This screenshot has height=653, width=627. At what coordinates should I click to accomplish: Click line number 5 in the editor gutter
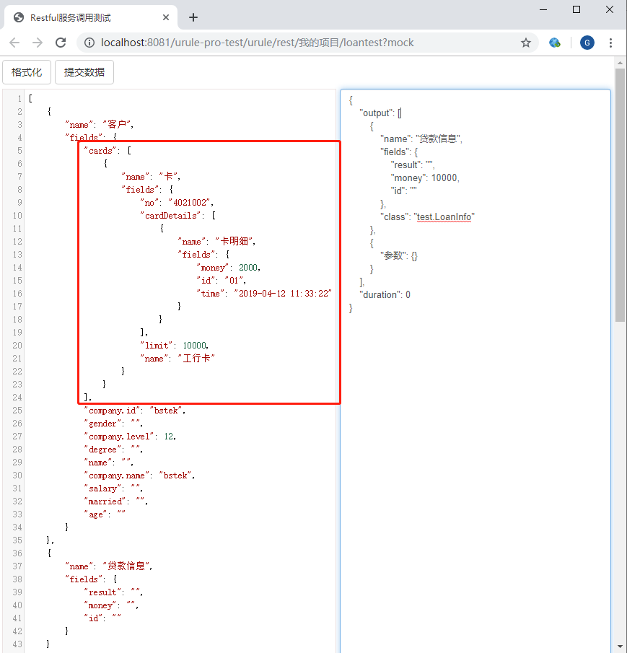pos(19,151)
